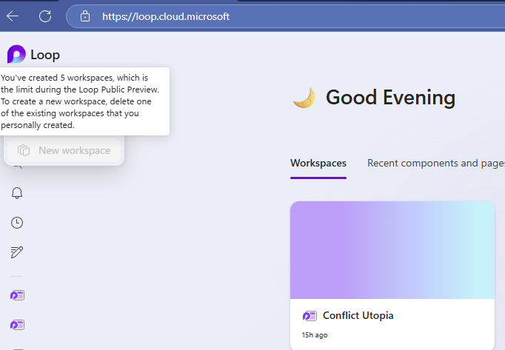Image resolution: width=505 pixels, height=350 pixels.
Task: Open the Conflict Utopia workspace cover thumbnail
Action: coord(392,250)
